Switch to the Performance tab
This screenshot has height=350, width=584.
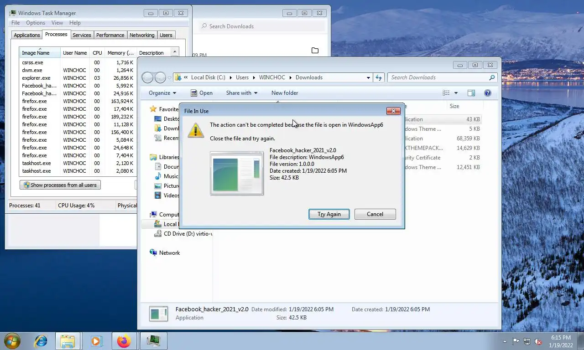point(110,35)
